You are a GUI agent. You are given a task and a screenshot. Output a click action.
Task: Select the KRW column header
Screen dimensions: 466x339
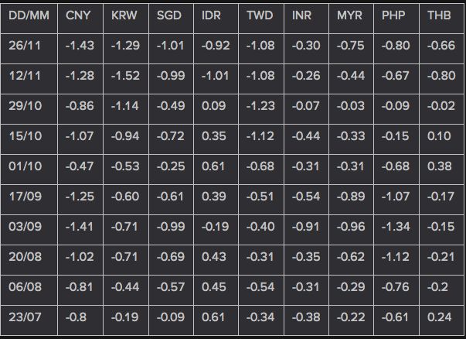[126, 18]
